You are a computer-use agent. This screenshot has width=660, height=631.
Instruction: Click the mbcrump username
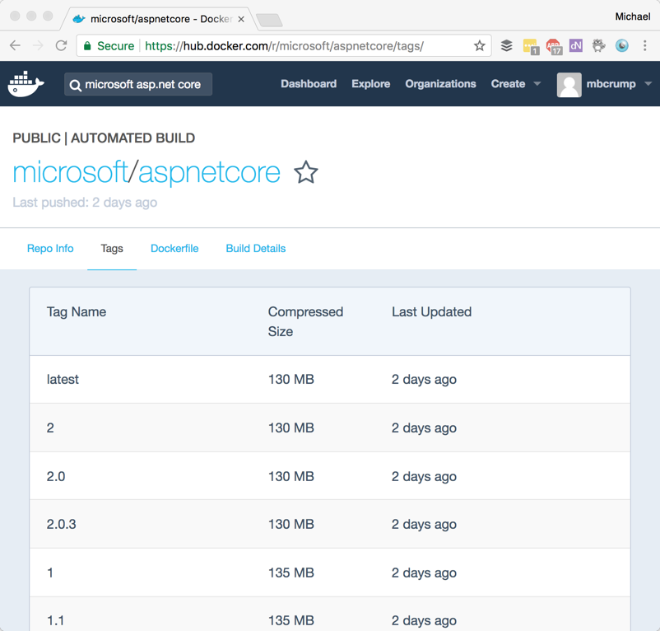point(611,84)
